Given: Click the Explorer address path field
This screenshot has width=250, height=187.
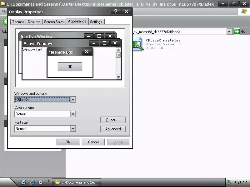Looking at the screenshot, I should [180, 32].
